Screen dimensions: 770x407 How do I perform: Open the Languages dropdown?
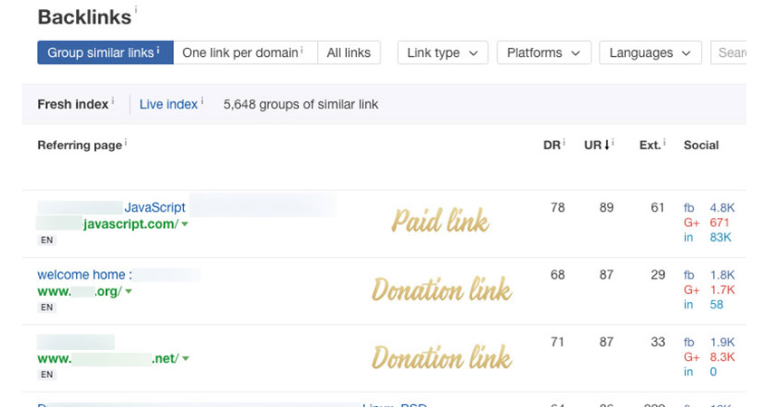pyautogui.click(x=650, y=52)
